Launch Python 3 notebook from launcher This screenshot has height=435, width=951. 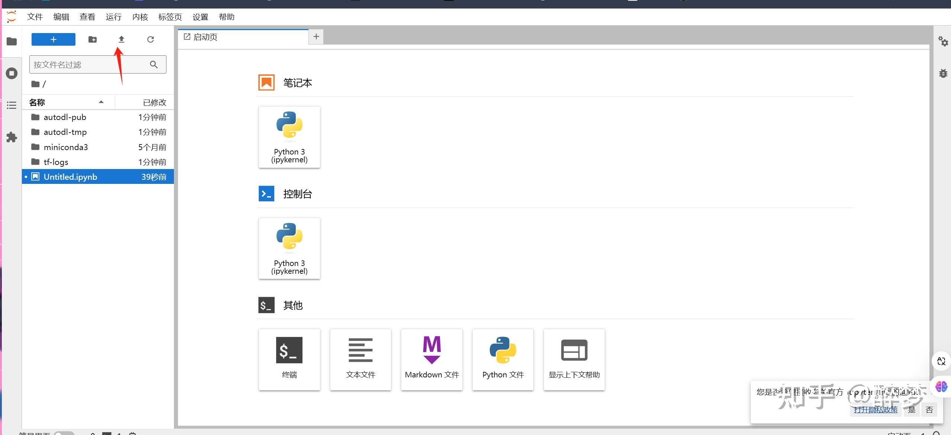click(289, 137)
